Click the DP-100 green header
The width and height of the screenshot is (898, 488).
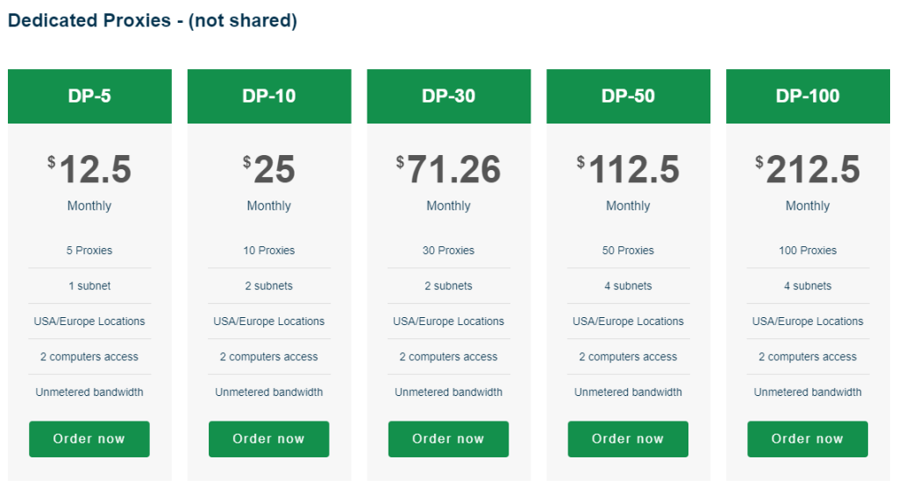pyautogui.click(x=807, y=96)
